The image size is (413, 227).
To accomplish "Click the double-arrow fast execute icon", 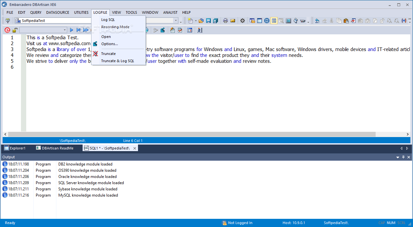I will tap(86, 30).
